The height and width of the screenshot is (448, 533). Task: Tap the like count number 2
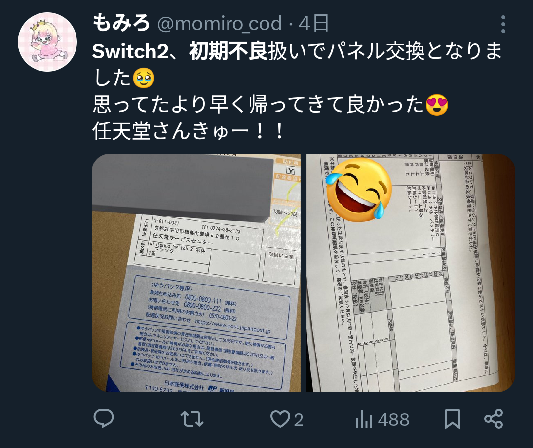299,420
